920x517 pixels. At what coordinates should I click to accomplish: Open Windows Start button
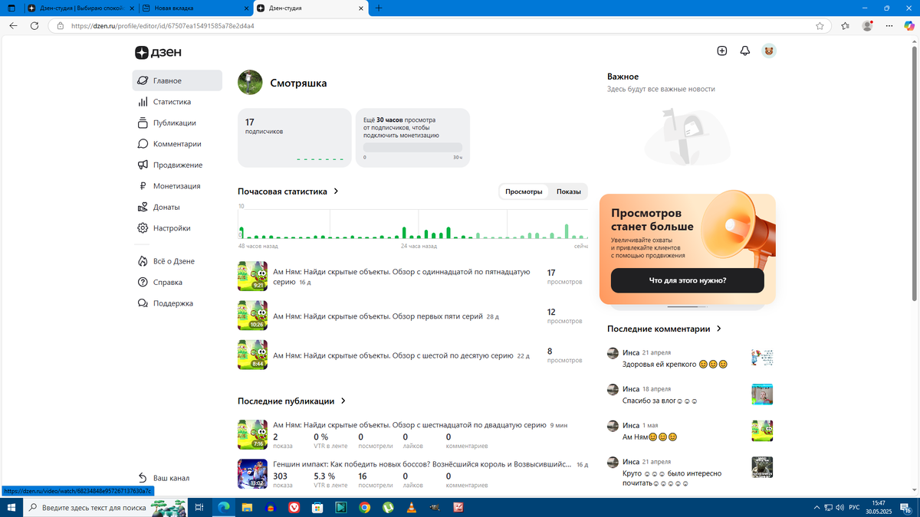[x=11, y=507]
